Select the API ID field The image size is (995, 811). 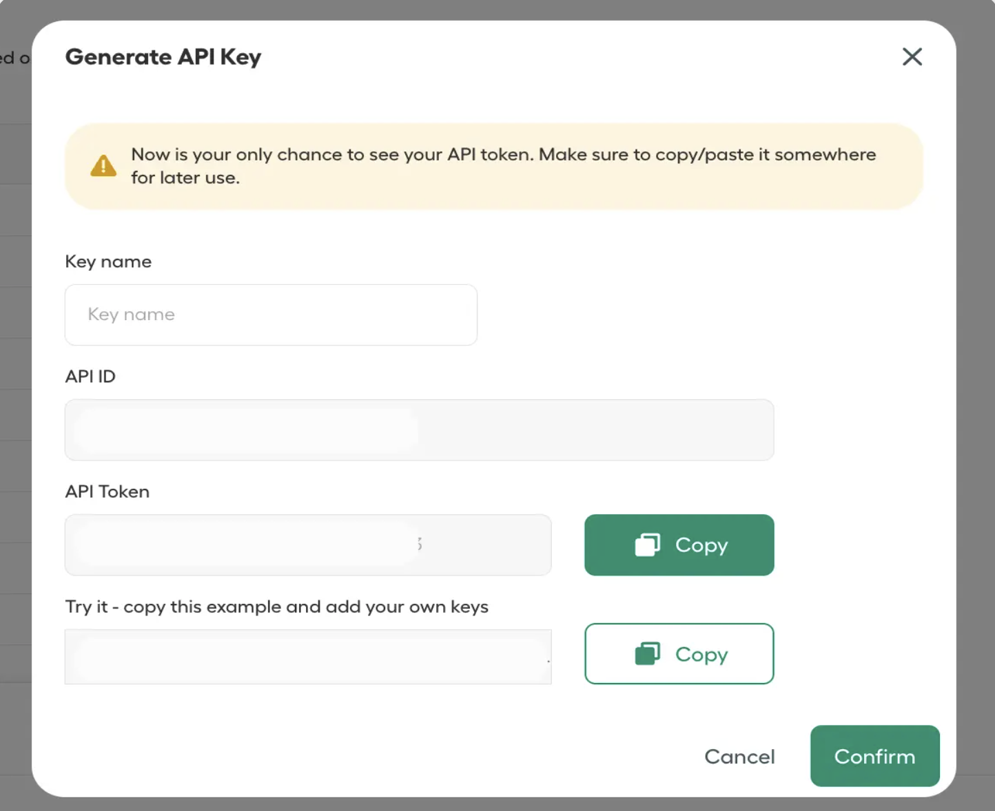click(x=419, y=430)
